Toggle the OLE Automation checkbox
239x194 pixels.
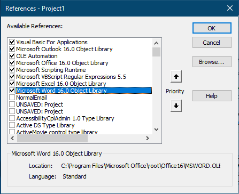point(12,56)
